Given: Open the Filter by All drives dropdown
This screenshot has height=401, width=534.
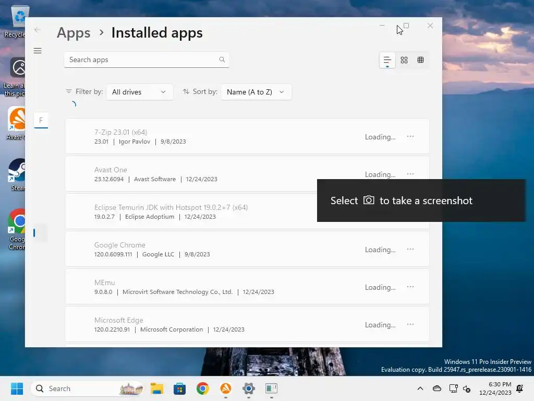Looking at the screenshot, I should click(139, 92).
